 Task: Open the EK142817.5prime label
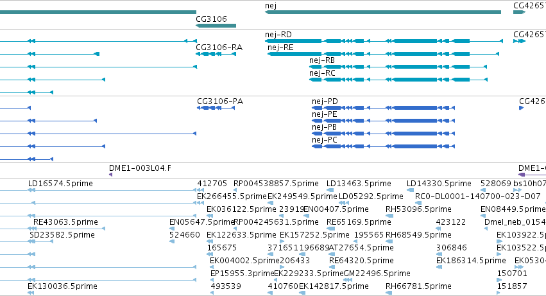[334, 286]
